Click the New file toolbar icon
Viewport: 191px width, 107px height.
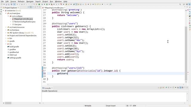pos(1,4)
